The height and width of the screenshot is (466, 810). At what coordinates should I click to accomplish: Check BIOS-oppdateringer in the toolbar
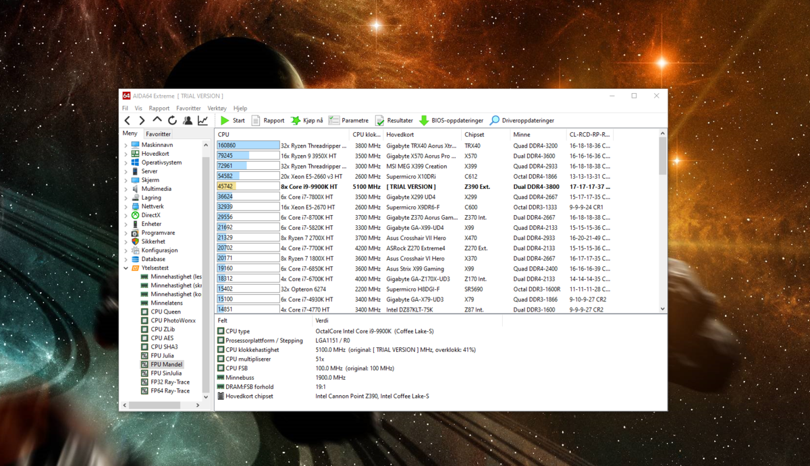[451, 121]
